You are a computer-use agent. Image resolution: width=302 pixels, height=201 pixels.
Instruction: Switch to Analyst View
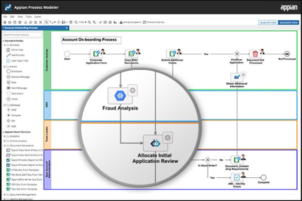[268, 23]
